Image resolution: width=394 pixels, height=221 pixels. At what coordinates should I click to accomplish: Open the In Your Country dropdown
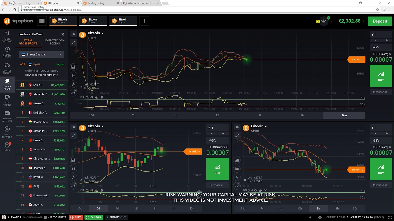[41, 54]
